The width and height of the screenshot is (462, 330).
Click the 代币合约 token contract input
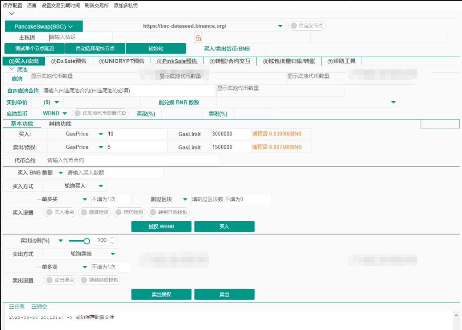133,160
